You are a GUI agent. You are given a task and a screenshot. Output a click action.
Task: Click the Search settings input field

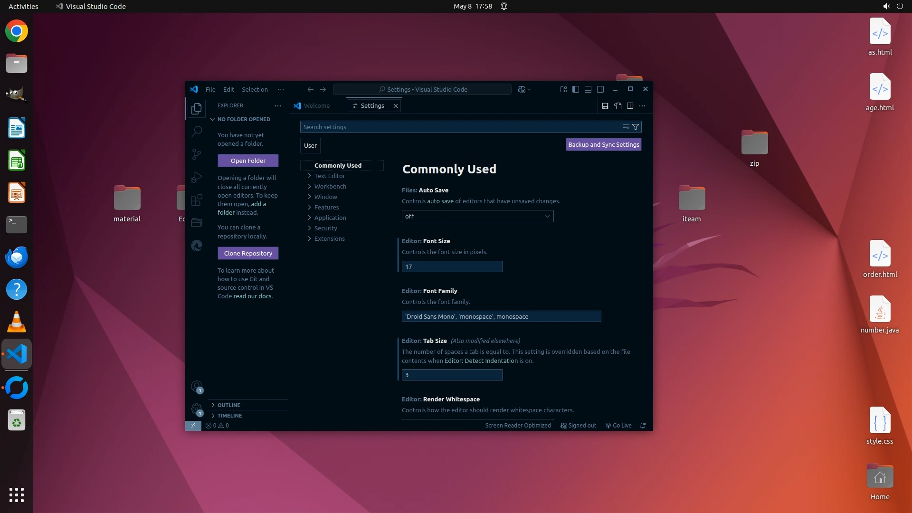(461, 127)
